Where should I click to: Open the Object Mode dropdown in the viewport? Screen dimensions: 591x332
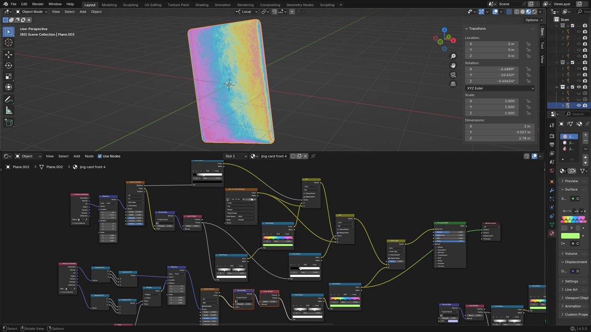32,11
